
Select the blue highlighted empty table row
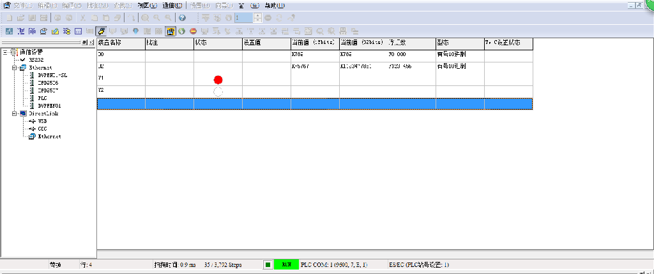[x=315, y=104]
